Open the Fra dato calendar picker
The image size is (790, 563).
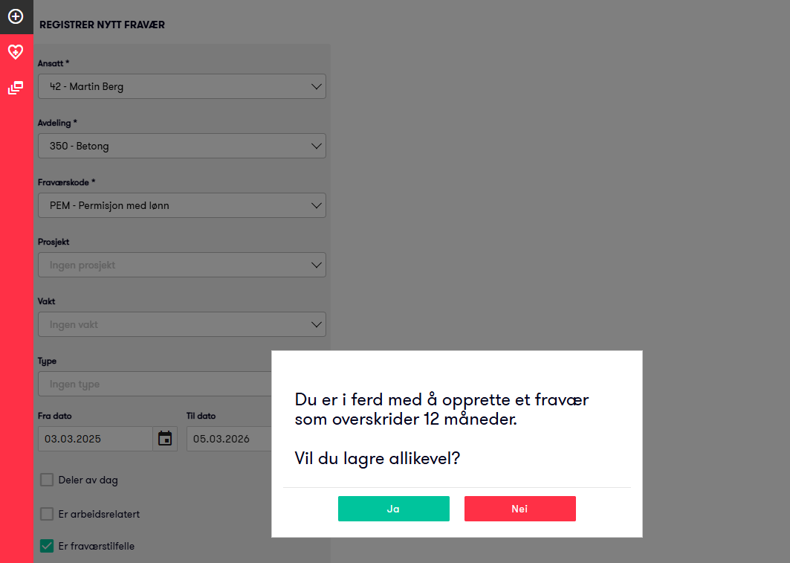point(165,439)
